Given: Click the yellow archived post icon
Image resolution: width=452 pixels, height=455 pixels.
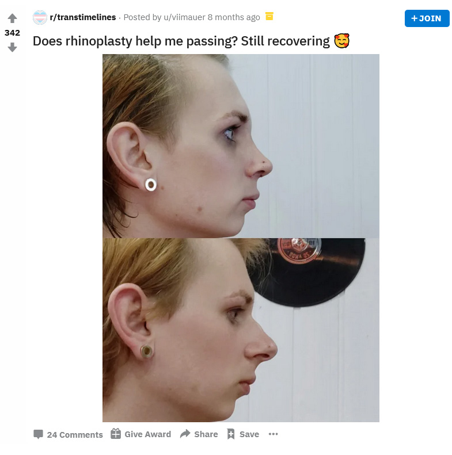Looking at the screenshot, I should [269, 16].
